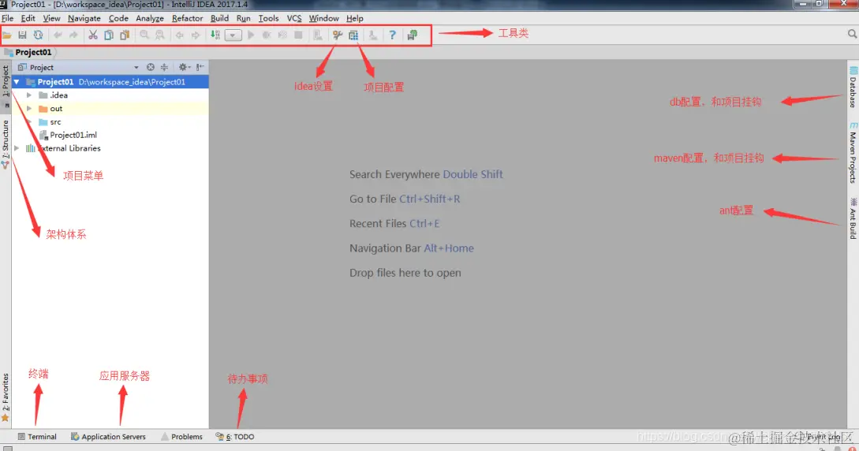Open the Refactor menu
Image resolution: width=859 pixels, height=451 pixels.
point(188,18)
